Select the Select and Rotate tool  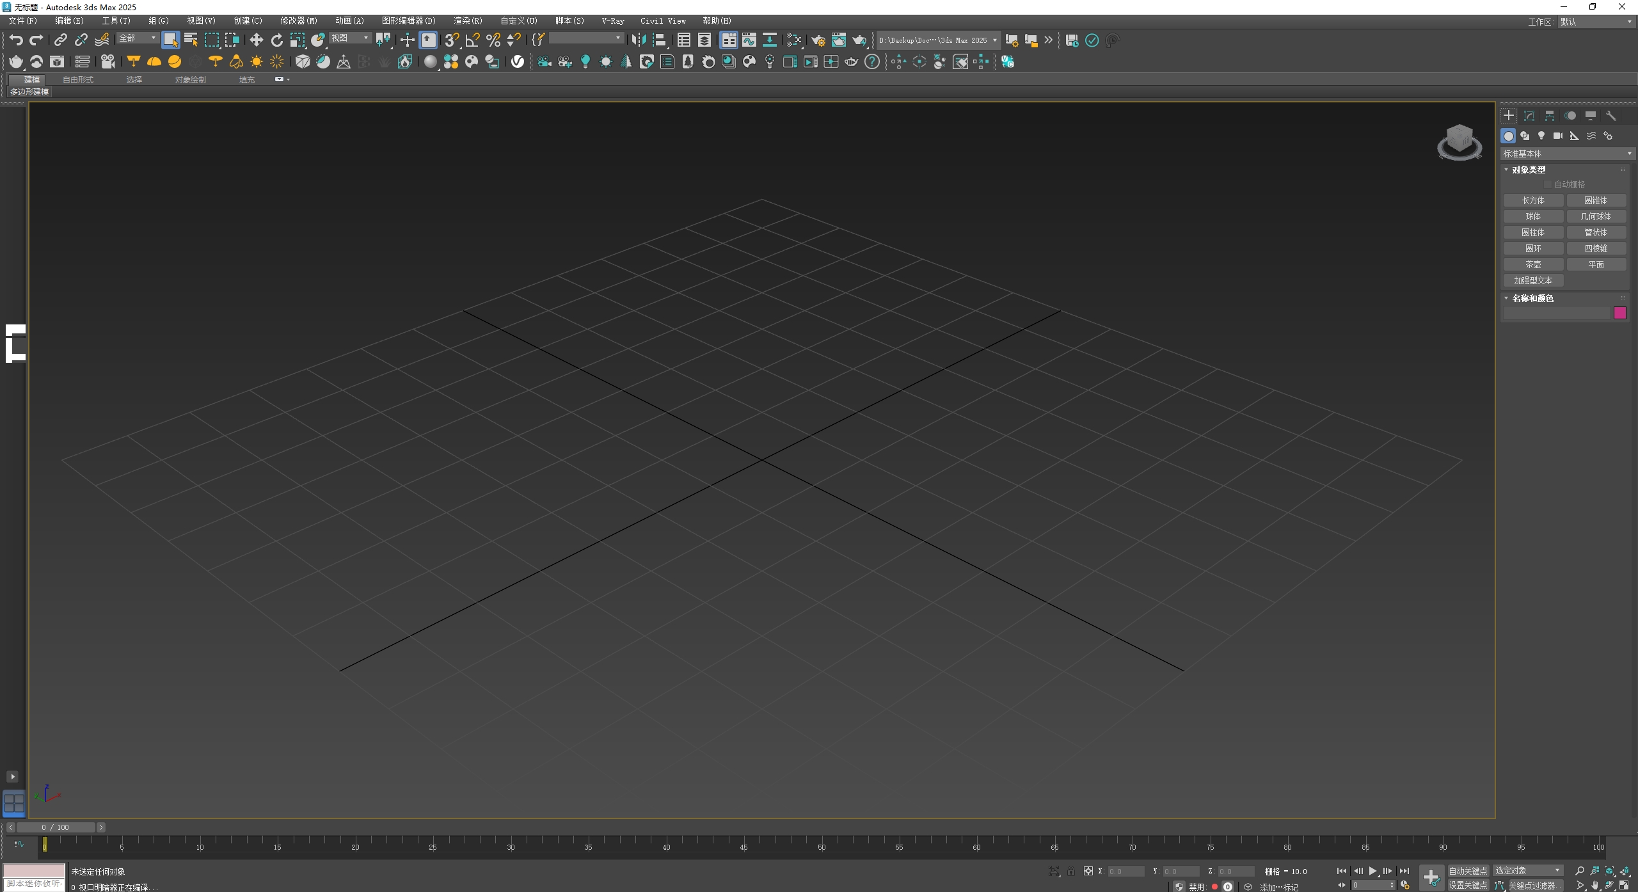click(276, 40)
